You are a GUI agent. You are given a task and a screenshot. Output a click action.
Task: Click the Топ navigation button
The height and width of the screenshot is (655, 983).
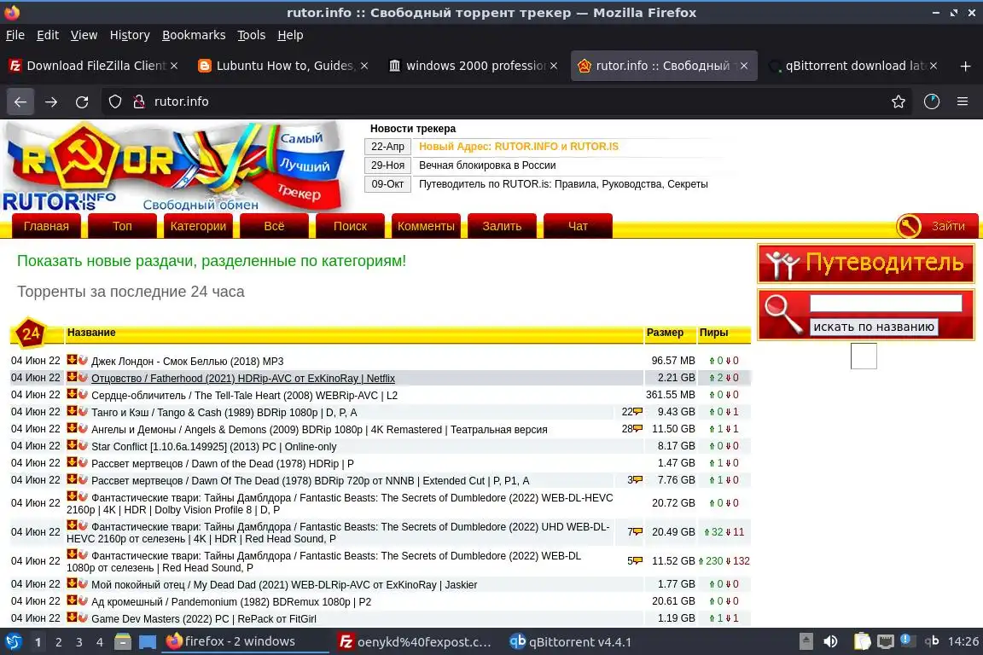122,226
